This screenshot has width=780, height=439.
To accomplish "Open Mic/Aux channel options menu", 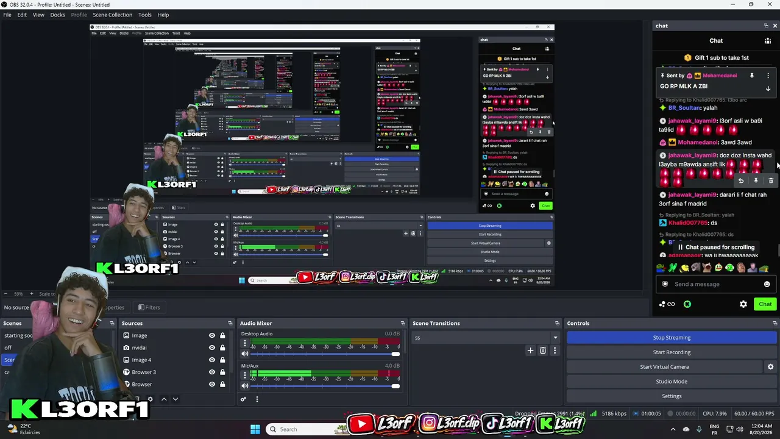I will point(245,374).
